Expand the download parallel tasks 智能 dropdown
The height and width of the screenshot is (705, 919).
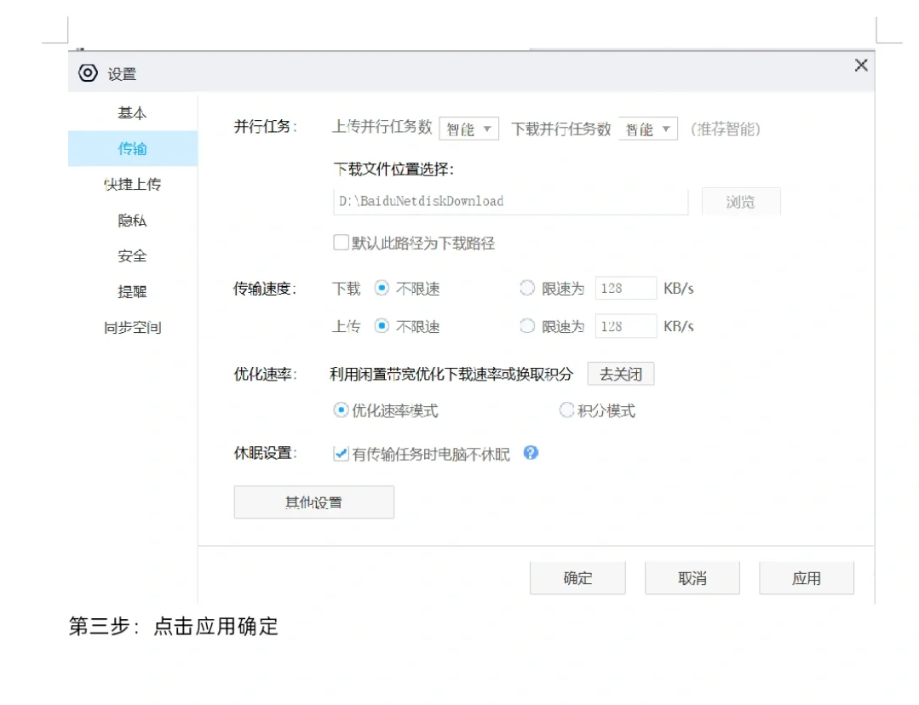pyautogui.click(x=648, y=129)
